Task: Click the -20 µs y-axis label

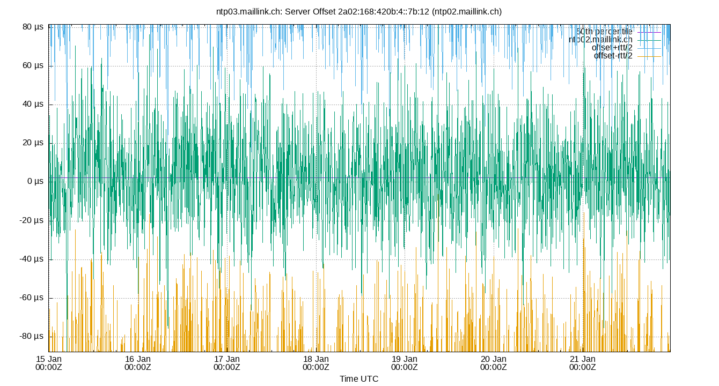Action: pyautogui.click(x=32, y=220)
